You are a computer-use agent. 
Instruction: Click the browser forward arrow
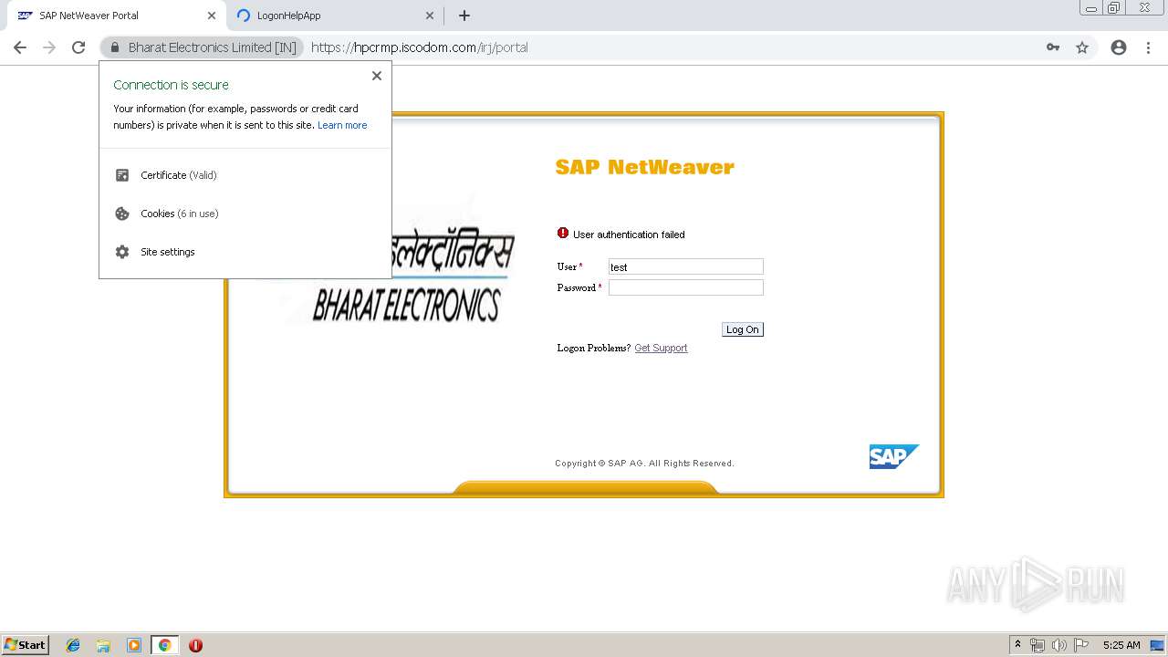(x=49, y=47)
